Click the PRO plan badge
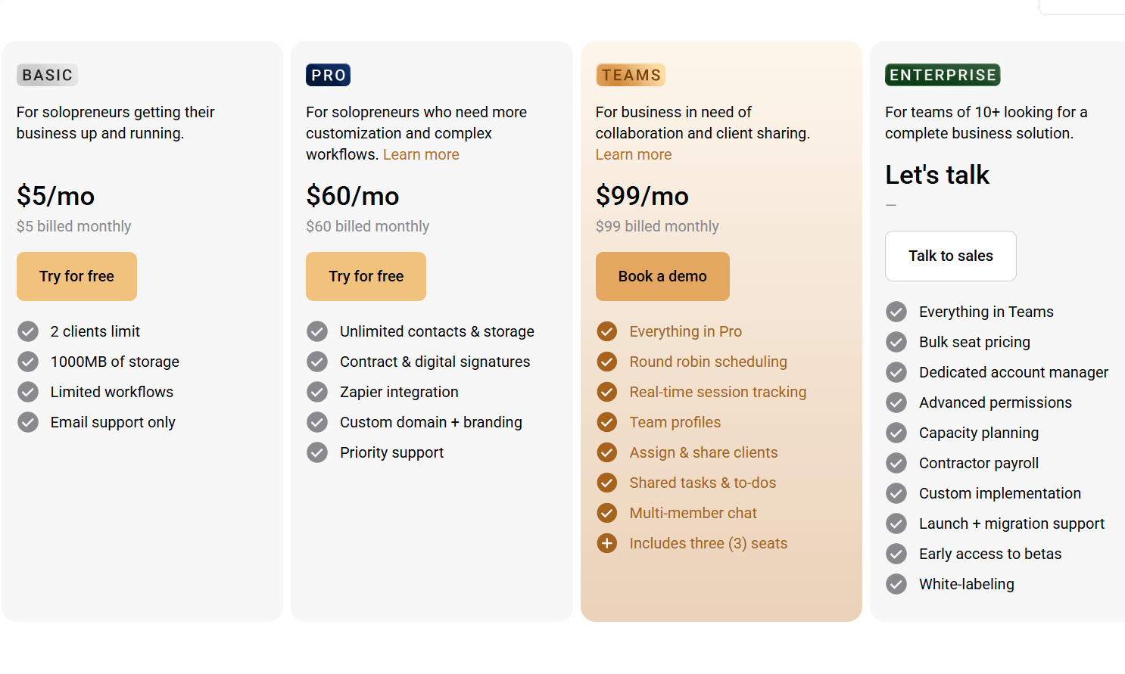 [x=328, y=75]
